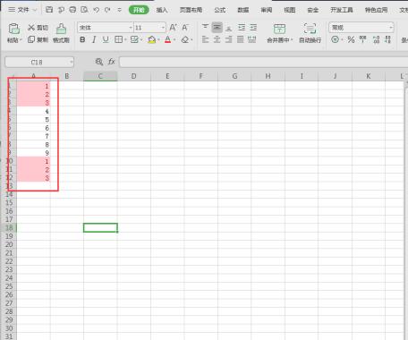
Task: Open the 数据 Data tab
Action: tap(243, 10)
